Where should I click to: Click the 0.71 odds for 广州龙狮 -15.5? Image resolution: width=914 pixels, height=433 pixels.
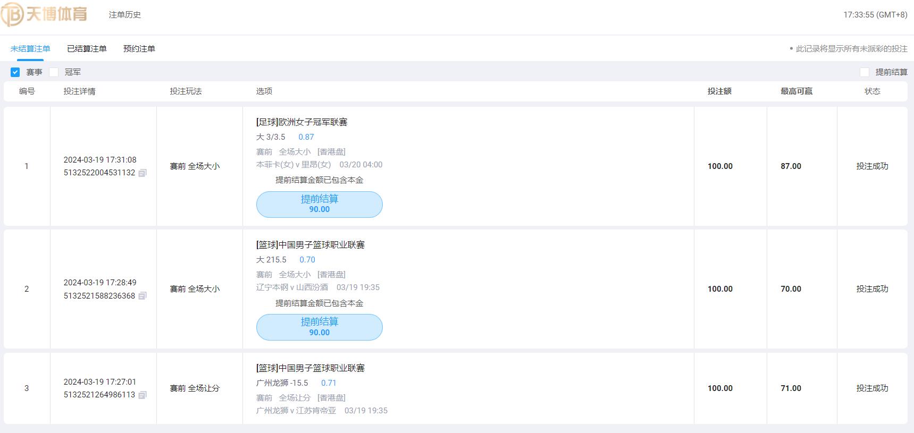pos(329,383)
